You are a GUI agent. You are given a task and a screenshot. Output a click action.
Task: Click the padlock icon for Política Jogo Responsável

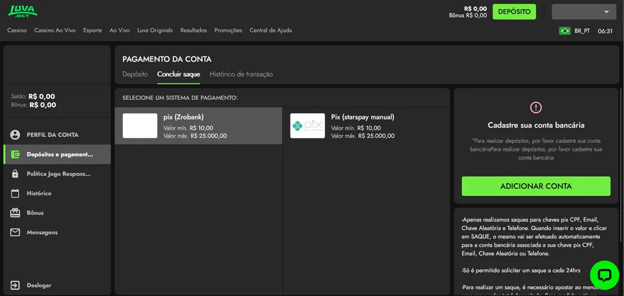[x=15, y=174]
